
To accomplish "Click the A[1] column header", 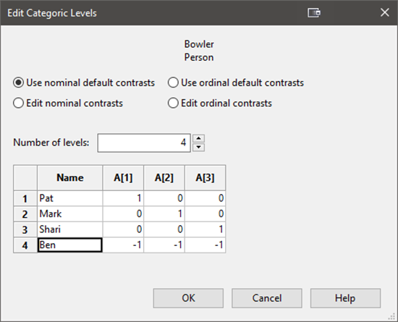I will tap(123, 177).
